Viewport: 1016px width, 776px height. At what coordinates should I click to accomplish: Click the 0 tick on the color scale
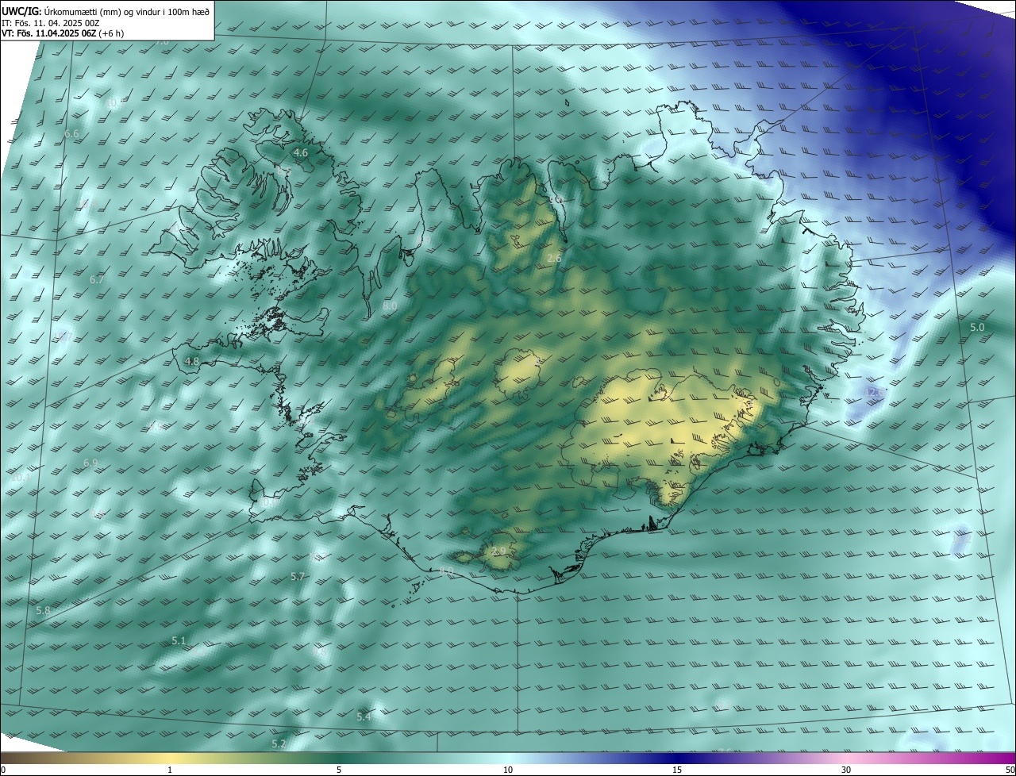(x=2, y=770)
